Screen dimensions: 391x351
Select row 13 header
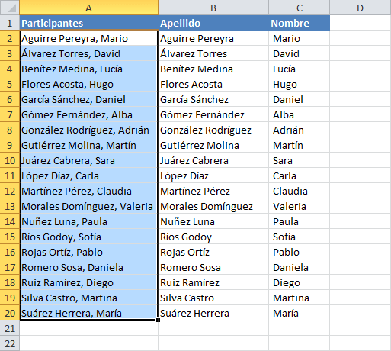tap(10, 206)
